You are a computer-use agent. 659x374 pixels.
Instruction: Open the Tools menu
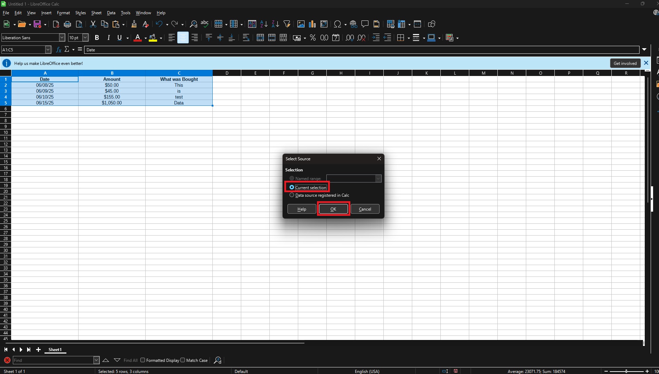[125, 13]
